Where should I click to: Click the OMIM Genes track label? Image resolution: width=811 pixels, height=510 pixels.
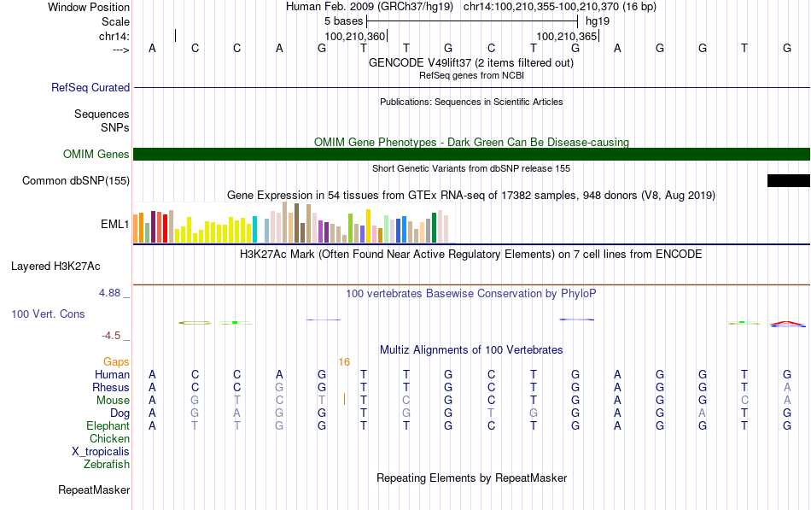tap(96, 155)
